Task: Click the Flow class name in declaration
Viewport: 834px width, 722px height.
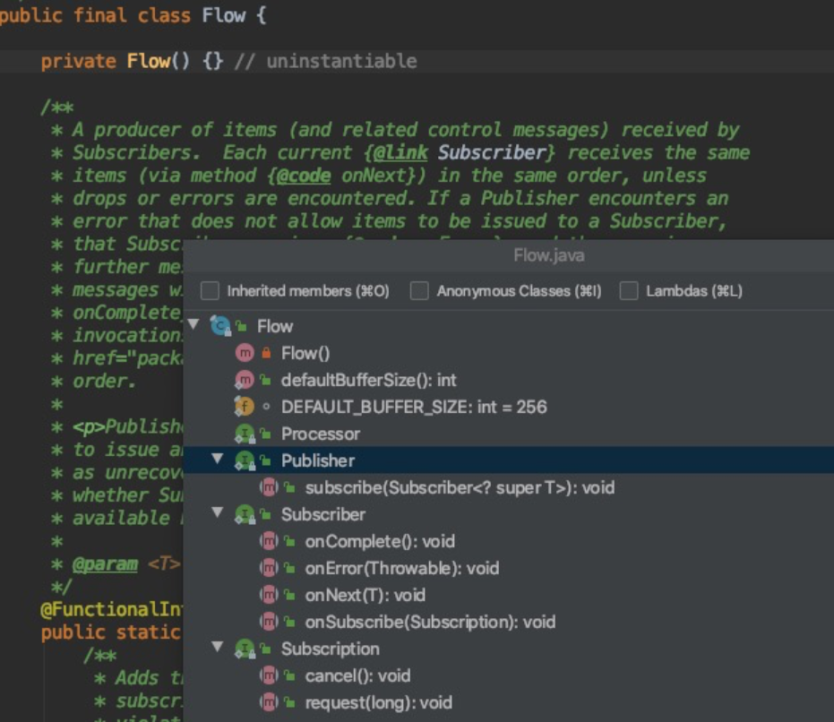Action: point(223,15)
